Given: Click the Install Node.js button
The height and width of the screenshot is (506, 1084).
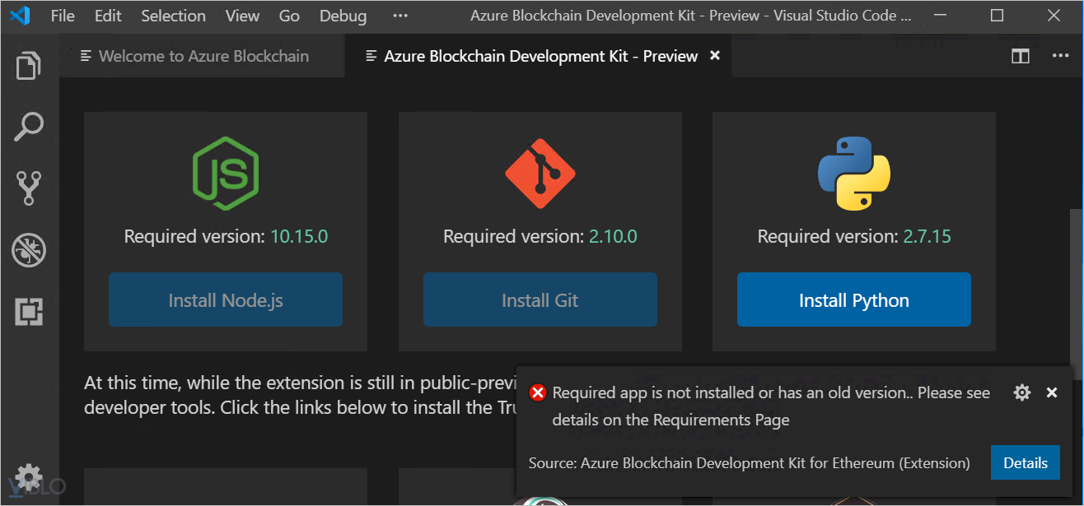Looking at the screenshot, I should click(226, 300).
